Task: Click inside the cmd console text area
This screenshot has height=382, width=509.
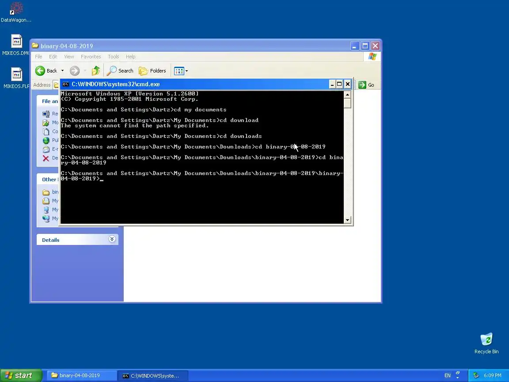Action: pos(202,157)
